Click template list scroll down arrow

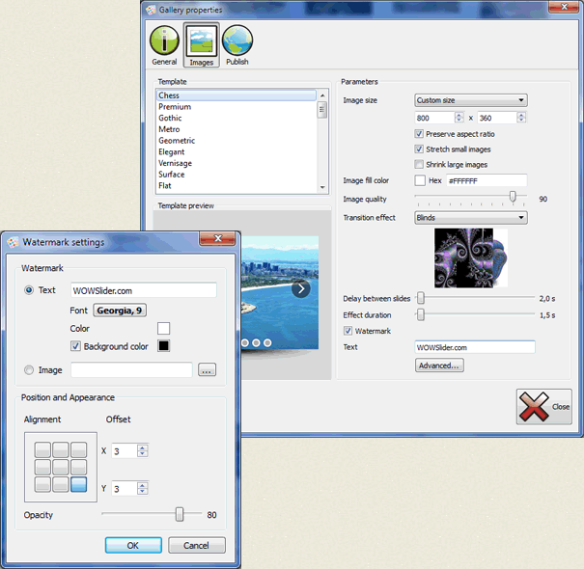(x=322, y=187)
